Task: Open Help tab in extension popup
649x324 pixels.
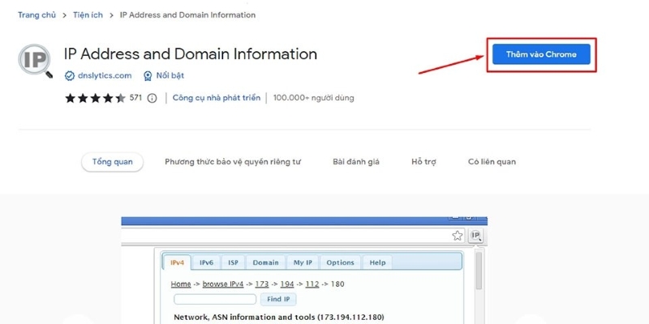Action: point(377,262)
